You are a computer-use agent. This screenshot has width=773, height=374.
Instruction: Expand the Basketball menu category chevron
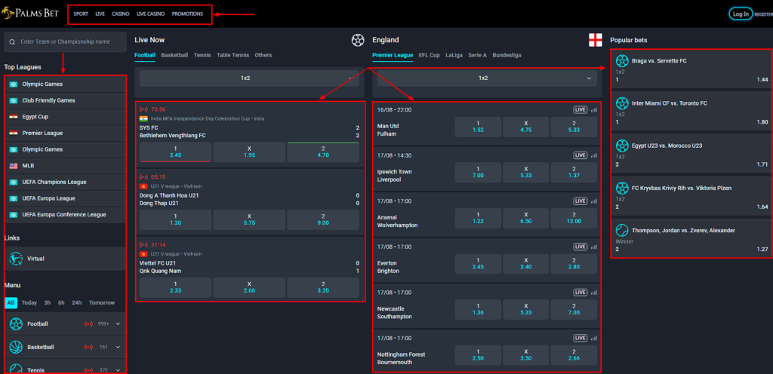pos(118,347)
